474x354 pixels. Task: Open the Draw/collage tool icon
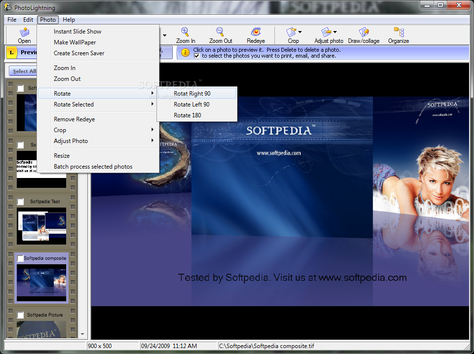[364, 32]
